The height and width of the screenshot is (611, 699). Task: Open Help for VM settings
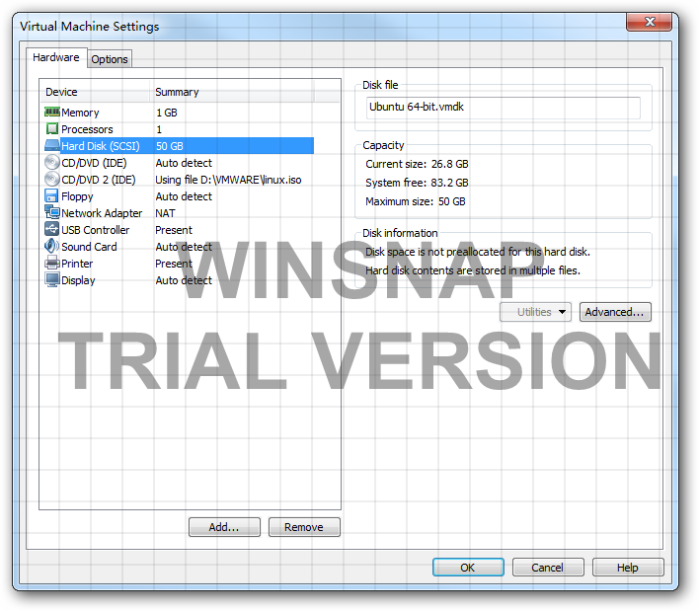(x=628, y=568)
